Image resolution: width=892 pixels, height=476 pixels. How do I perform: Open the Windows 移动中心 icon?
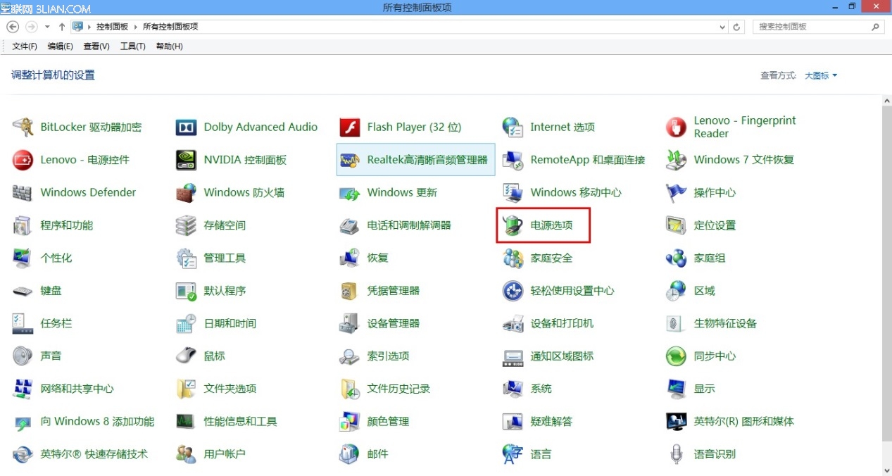pyautogui.click(x=513, y=192)
